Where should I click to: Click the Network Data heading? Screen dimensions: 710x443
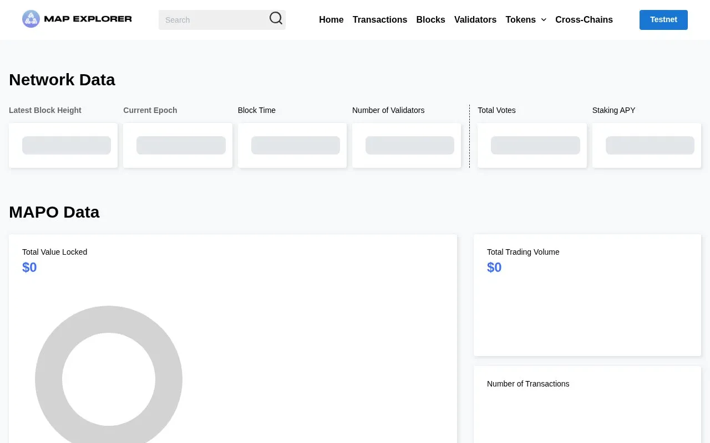point(62,80)
